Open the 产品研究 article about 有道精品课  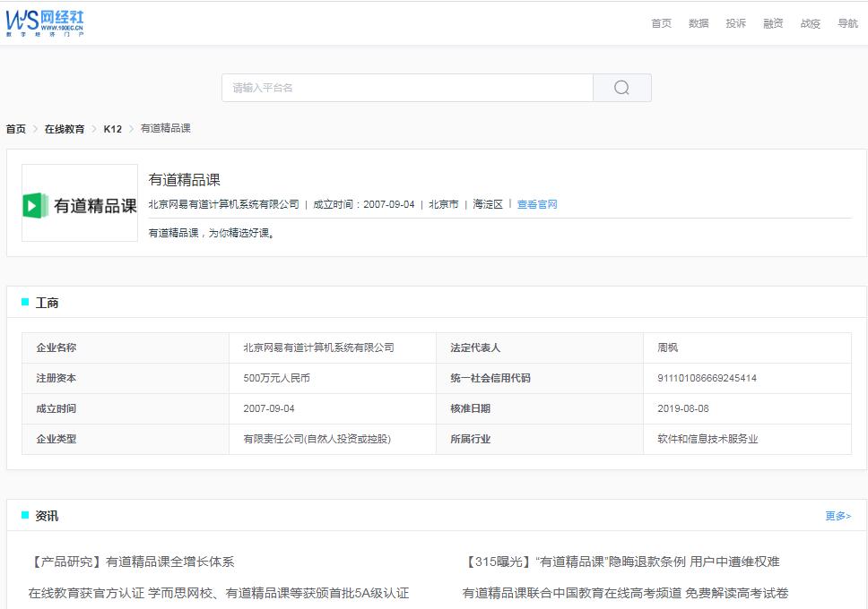point(131,562)
